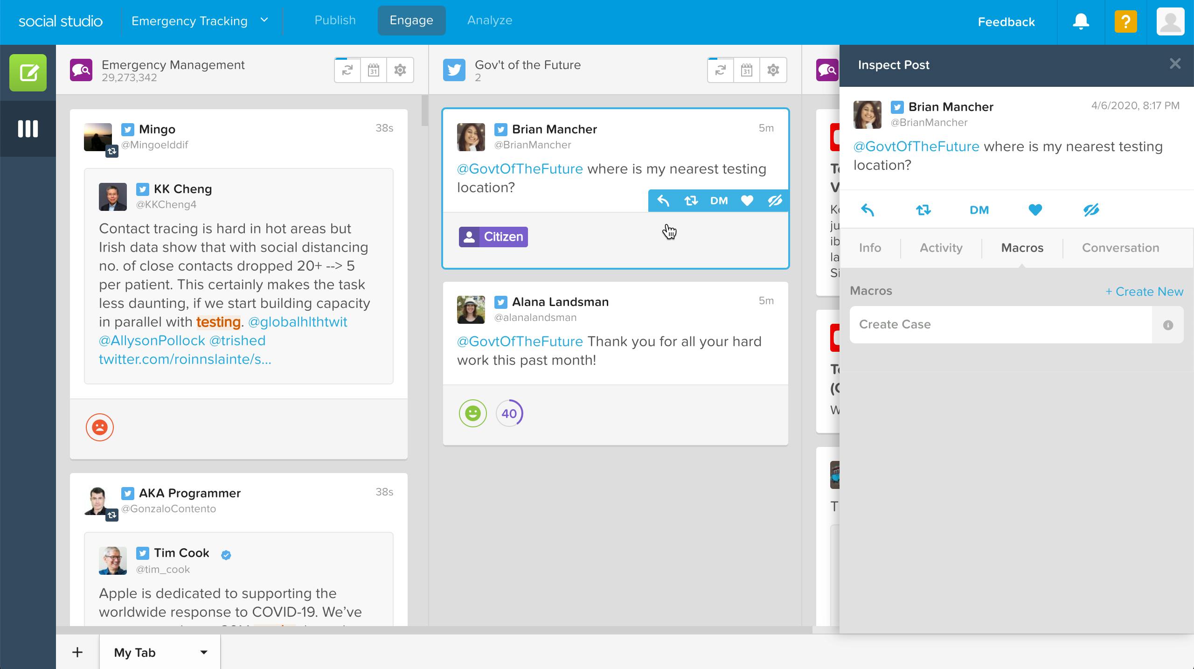Click the Reply icon on Brian Mancher's post

pos(662,200)
